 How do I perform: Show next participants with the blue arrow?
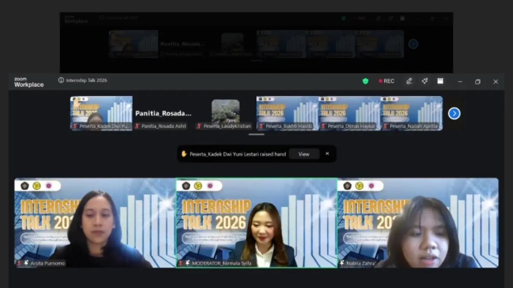[x=454, y=113]
